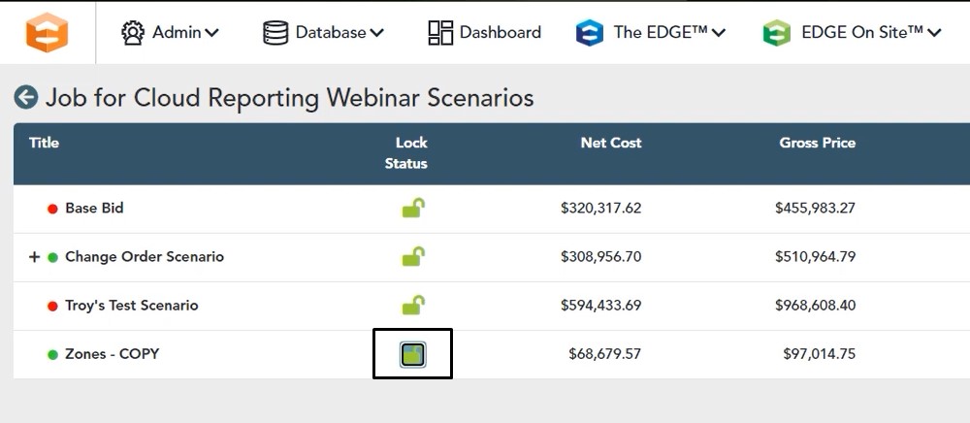Viewport: 970px width, 423px height.
Task: Open the Zones - COPY scenario title
Action: (112, 354)
